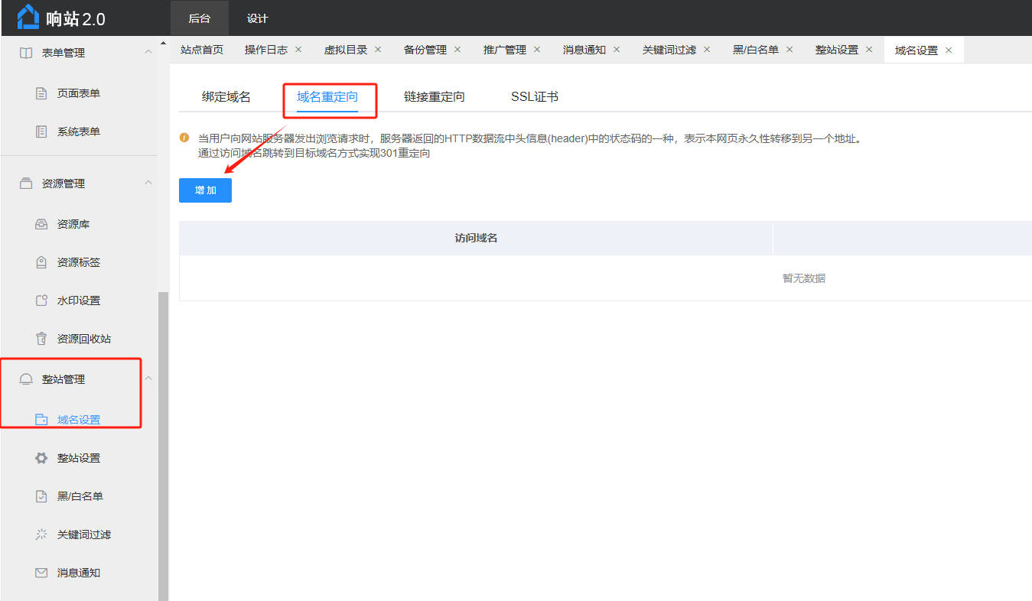Click the 消息通知 envelope icon
This screenshot has width=1032, height=601.
[42, 573]
